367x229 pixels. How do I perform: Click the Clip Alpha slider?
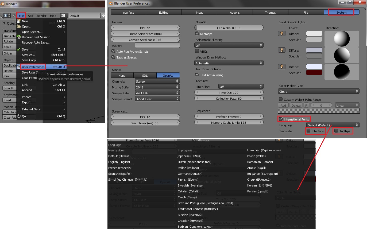tap(229, 28)
